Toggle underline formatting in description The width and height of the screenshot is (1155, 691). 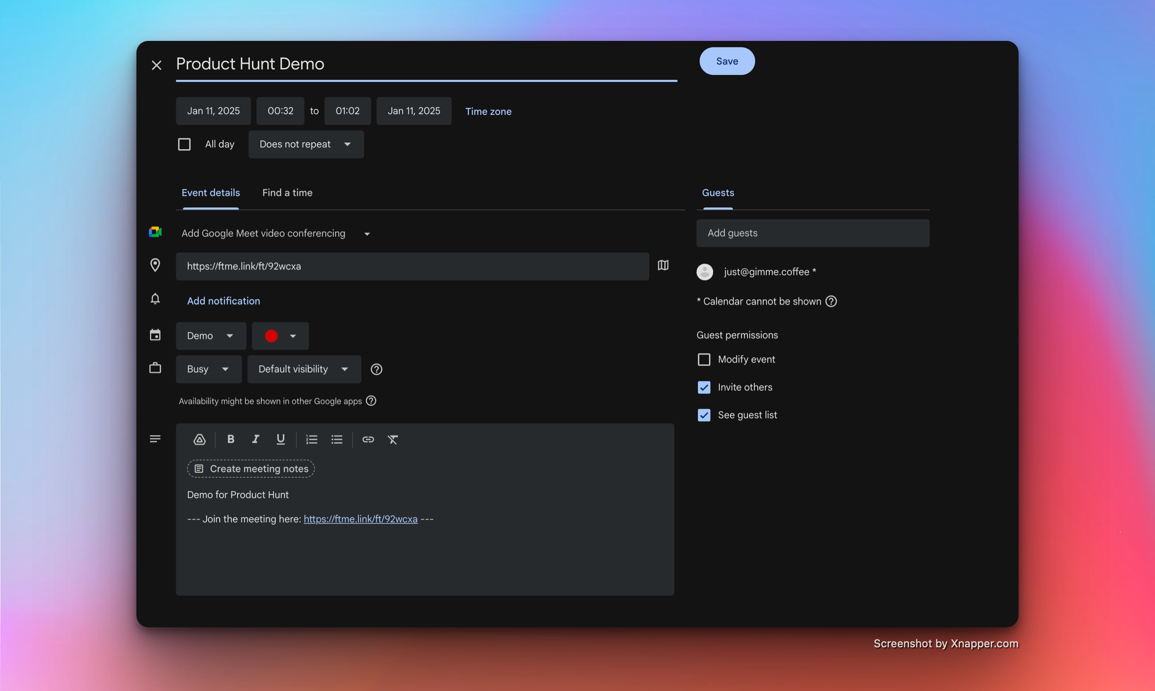point(281,439)
